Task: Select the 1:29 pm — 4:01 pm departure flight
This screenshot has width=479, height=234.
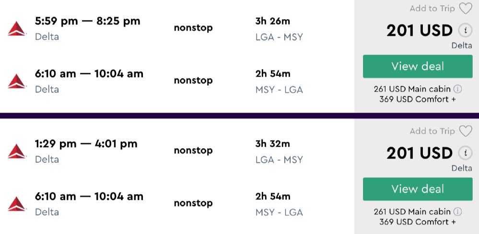Action: pos(86,144)
